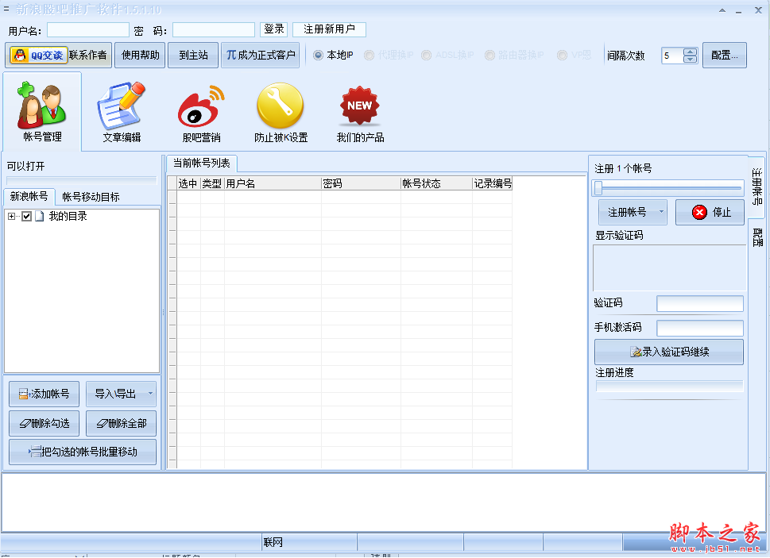
Task: Click the QQ交谈 penguin chat button
Action: click(x=38, y=56)
